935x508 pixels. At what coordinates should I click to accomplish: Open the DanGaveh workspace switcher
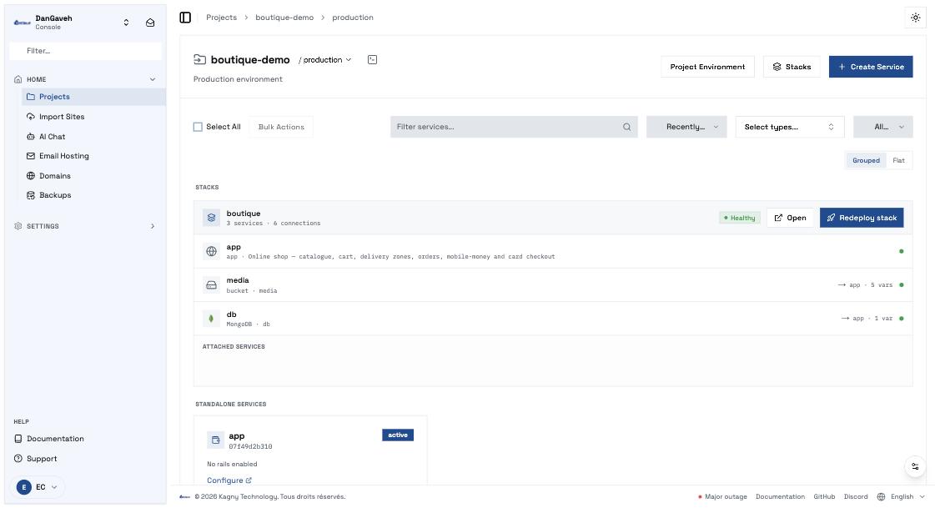(x=126, y=23)
